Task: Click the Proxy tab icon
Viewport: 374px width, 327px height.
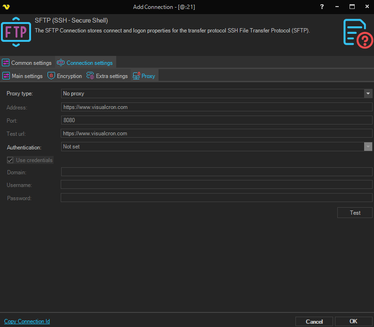Action: coord(136,76)
